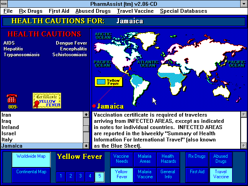Click country list scroll up arrow
This screenshot has width=248, height=186.
click(x=86, y=115)
